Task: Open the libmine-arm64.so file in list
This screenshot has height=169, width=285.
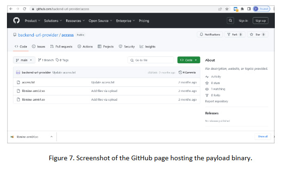Action: click(x=33, y=100)
